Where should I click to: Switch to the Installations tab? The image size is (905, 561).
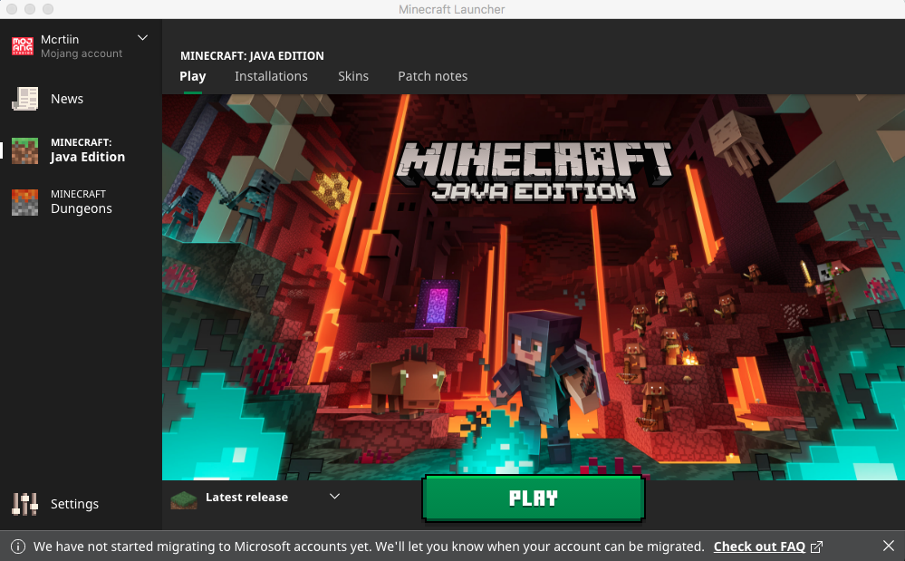(271, 76)
